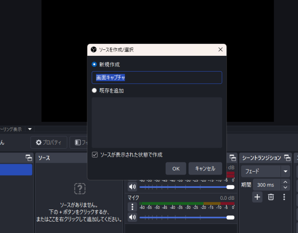
Task: Select the highlighted blue scene row
Action: [16, 170]
